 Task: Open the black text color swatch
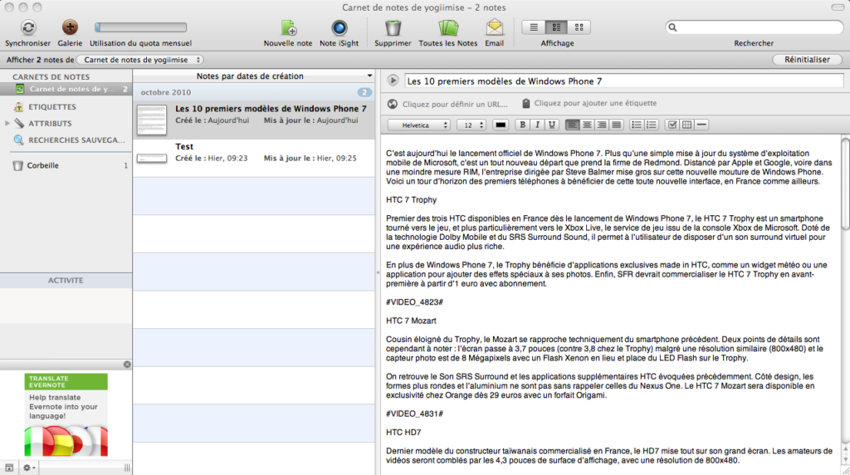[501, 125]
